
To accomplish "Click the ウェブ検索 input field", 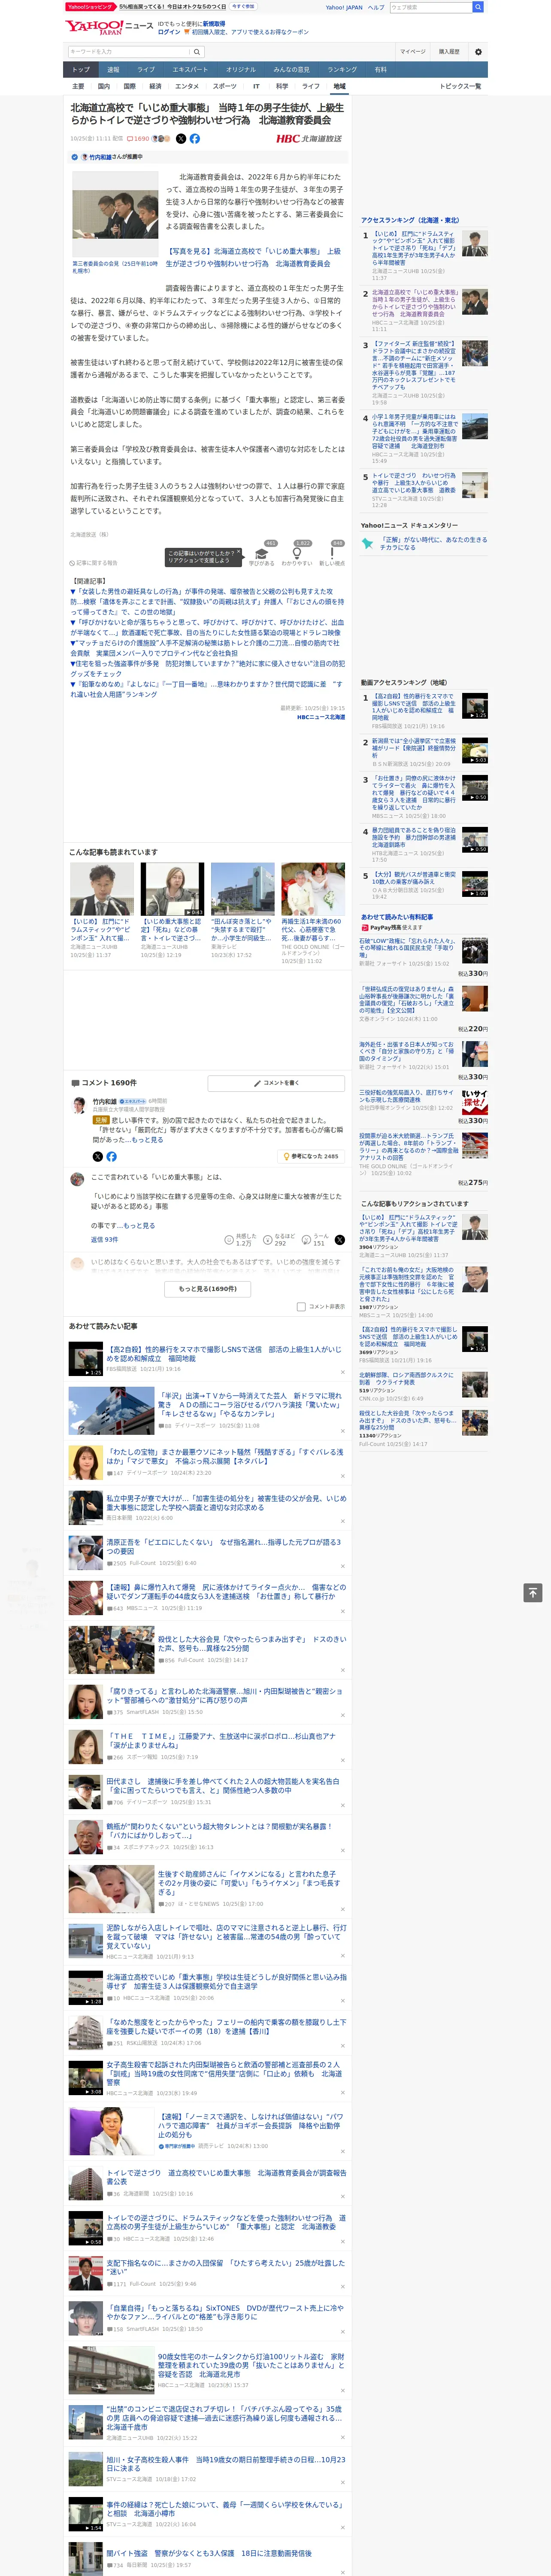I will tap(430, 7).
